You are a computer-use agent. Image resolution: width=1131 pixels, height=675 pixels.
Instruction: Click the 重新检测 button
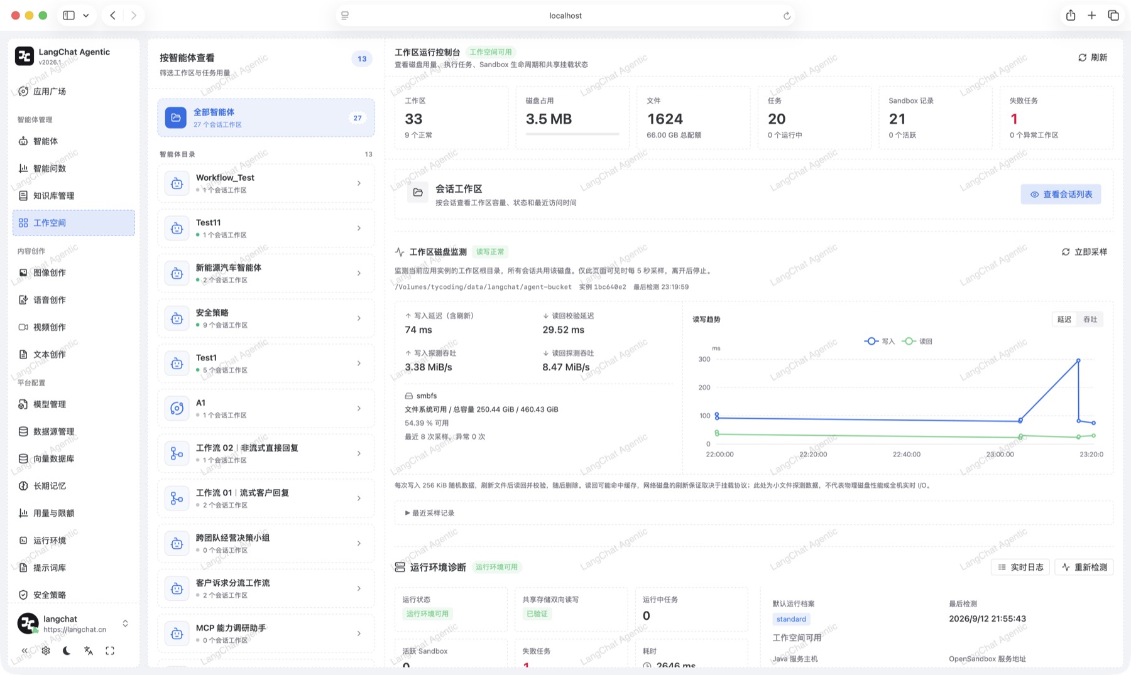point(1085,567)
